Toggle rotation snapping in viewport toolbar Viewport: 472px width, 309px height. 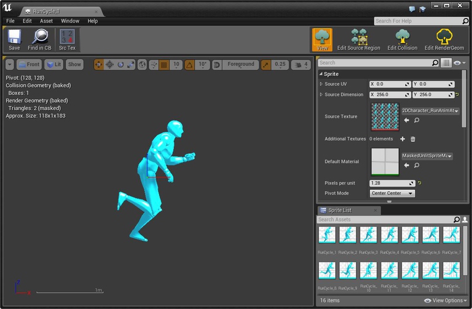click(x=189, y=65)
